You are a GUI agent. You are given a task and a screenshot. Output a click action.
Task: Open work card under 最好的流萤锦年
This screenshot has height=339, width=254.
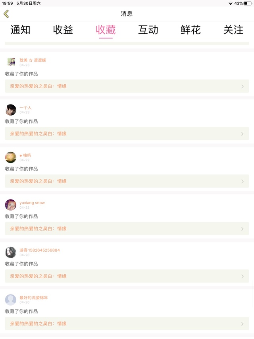click(127, 324)
